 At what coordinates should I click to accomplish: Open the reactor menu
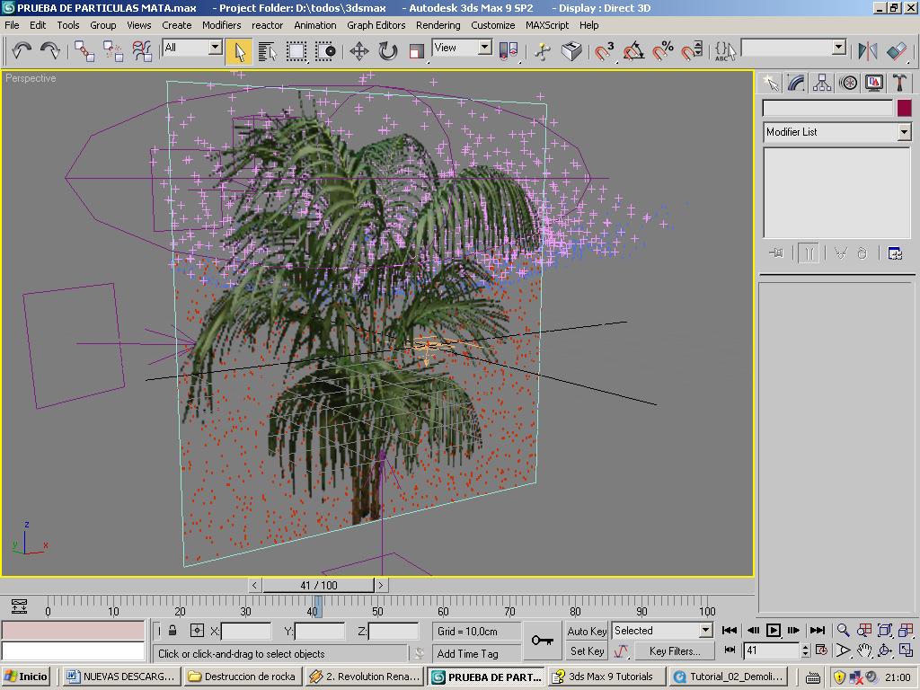[x=267, y=25]
